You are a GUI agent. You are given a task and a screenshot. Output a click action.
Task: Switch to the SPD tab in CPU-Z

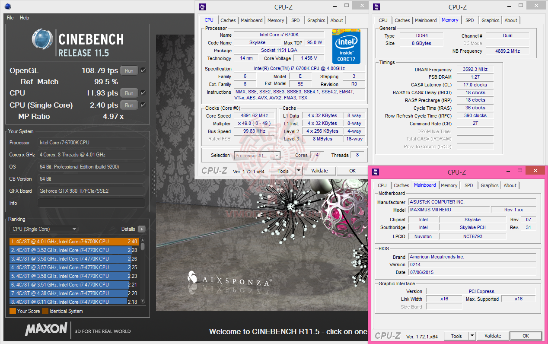tap(296, 20)
